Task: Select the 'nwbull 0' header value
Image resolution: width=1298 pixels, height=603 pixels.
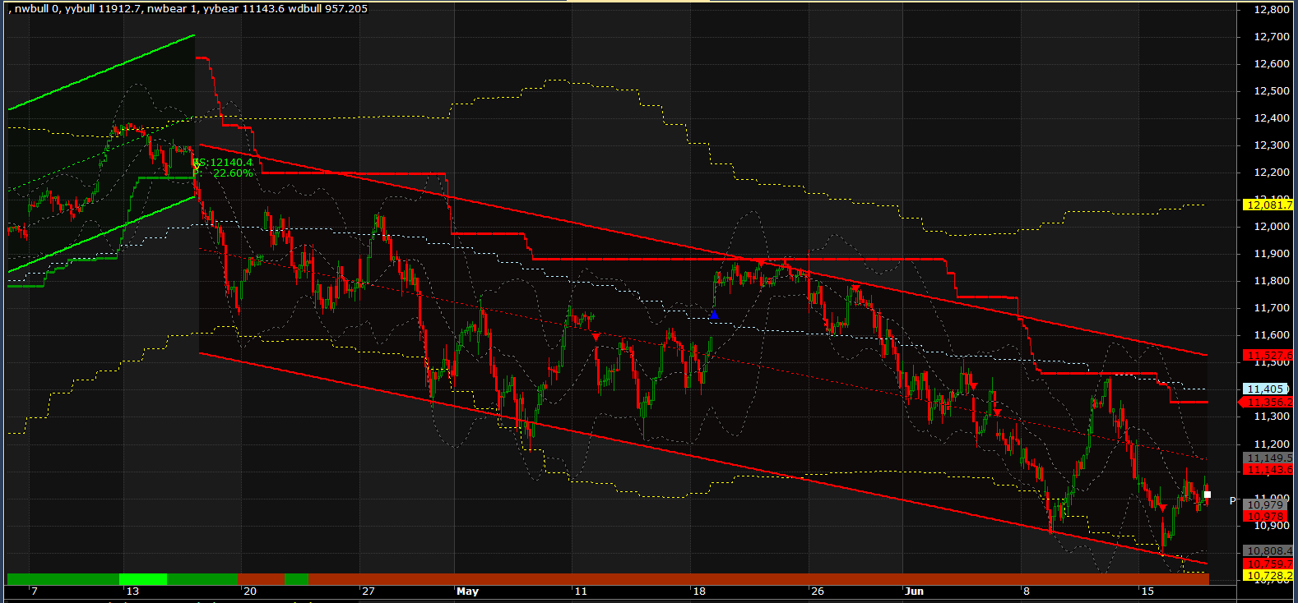Action: (38, 9)
